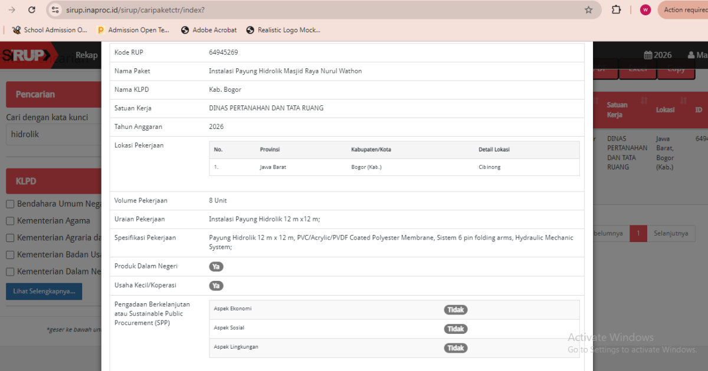
Task: Open the Rekap menu in navbar
Action: [x=87, y=55]
